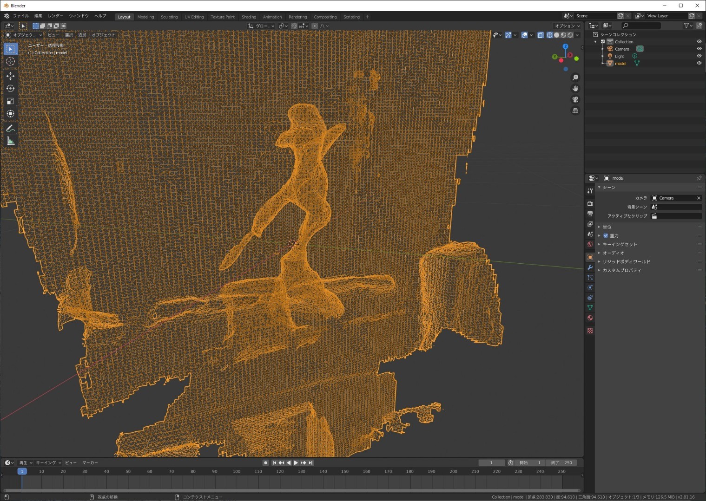Viewport: 706px width, 501px height.
Task: Hide the Camera object in outliner
Action: pos(699,49)
